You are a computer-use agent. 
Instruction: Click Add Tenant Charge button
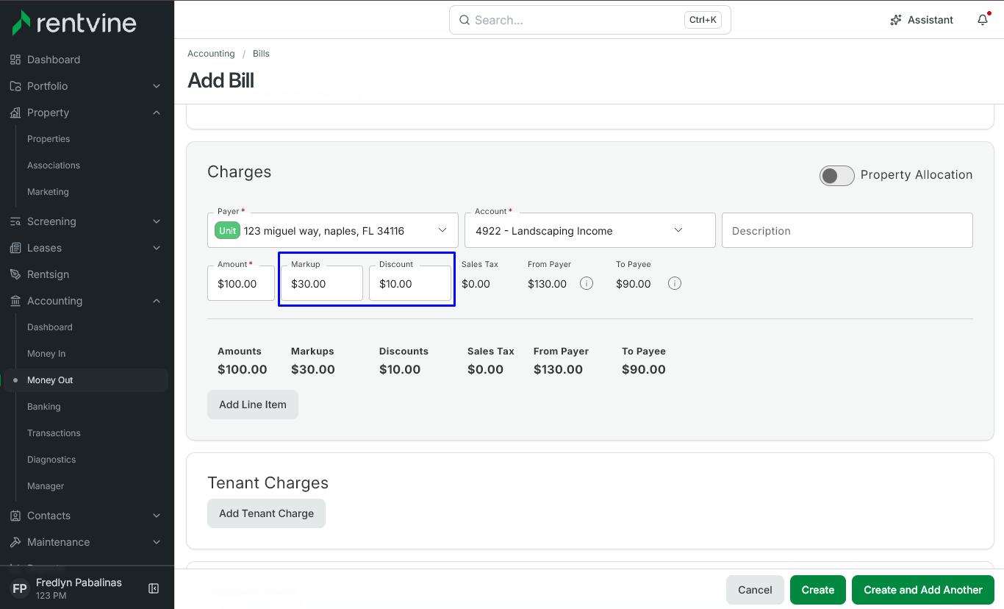pyautogui.click(x=266, y=513)
